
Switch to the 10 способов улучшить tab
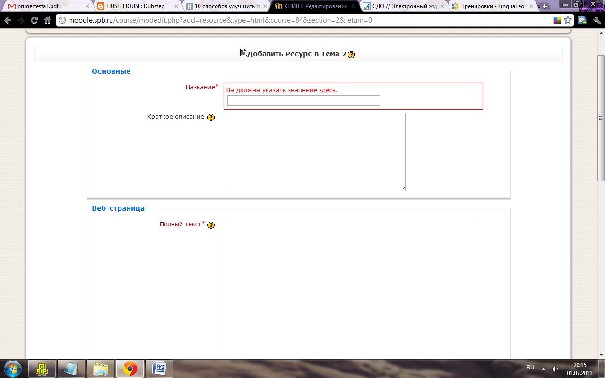pyautogui.click(x=226, y=7)
